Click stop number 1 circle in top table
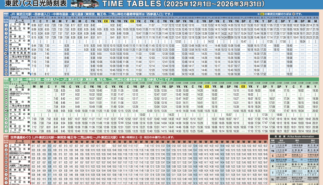 coord(6,25)
